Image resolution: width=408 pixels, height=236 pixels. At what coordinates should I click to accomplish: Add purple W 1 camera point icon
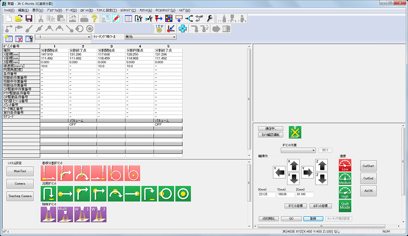pyautogui.click(x=82, y=214)
